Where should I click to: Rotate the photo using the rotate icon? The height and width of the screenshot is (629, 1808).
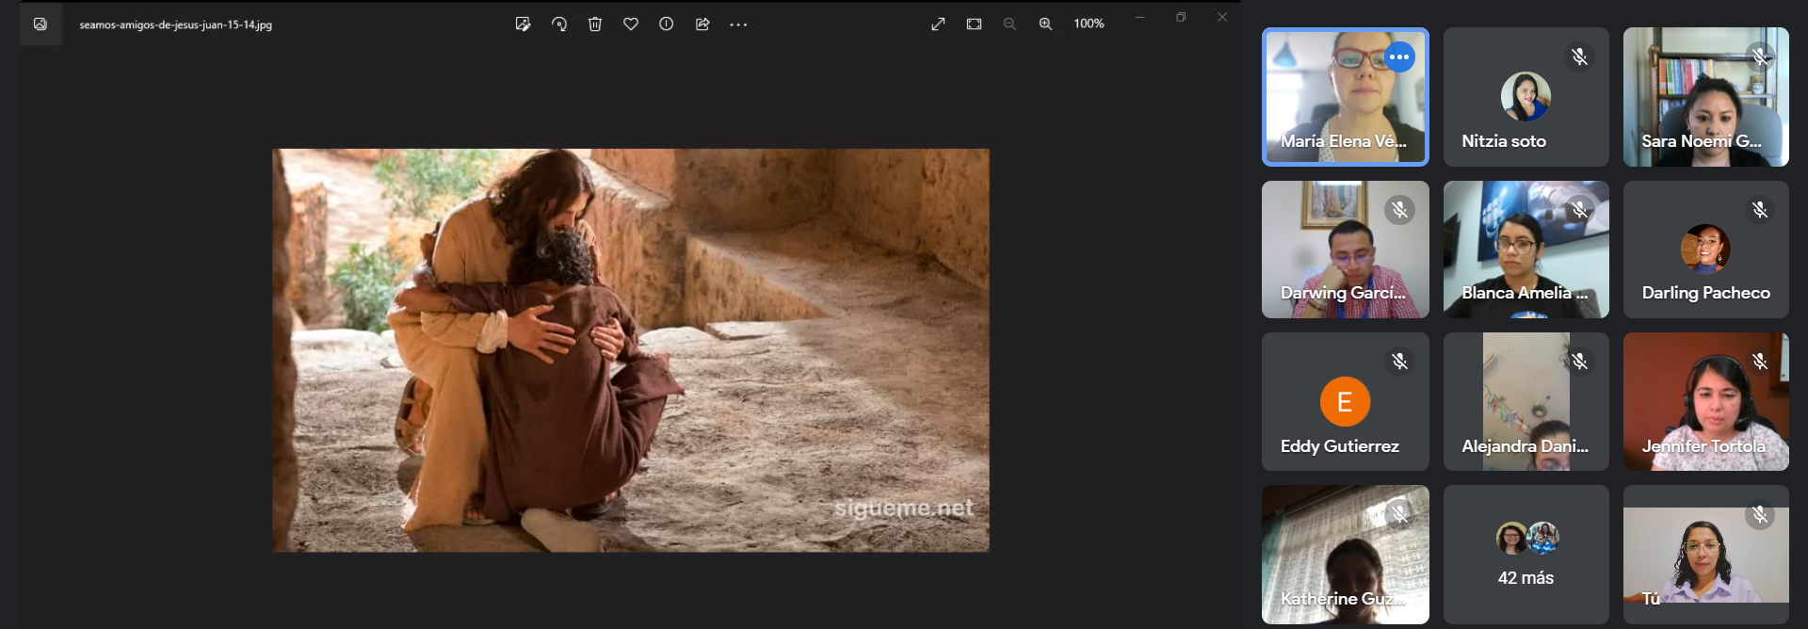pyautogui.click(x=559, y=24)
